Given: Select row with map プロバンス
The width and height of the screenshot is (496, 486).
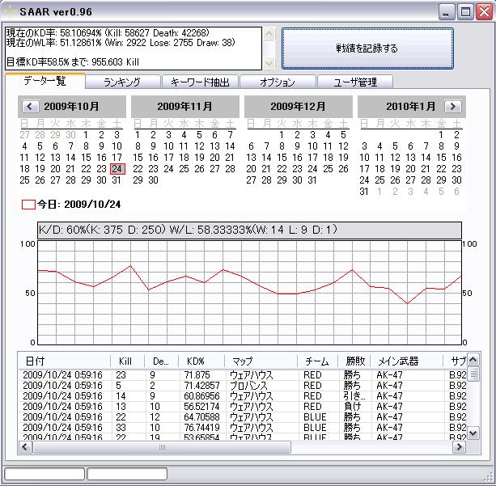Looking at the screenshot, I should coord(242,386).
